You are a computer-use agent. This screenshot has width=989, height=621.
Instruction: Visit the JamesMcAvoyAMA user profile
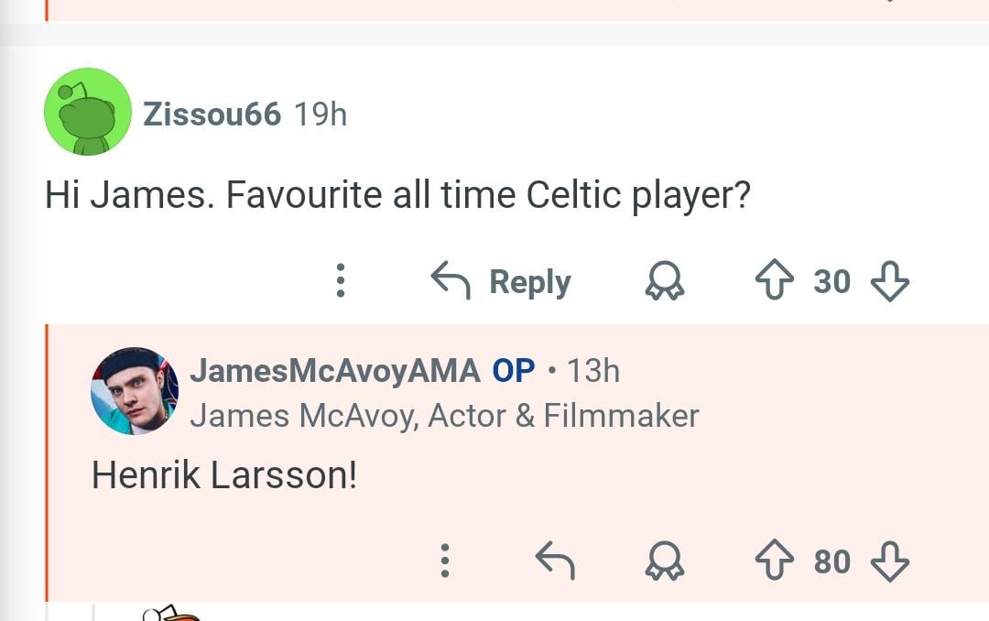pos(334,371)
